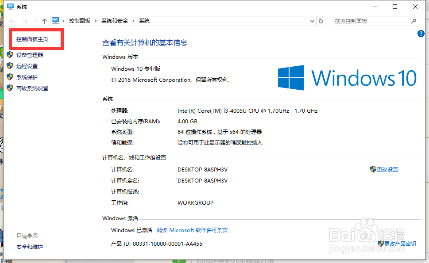Click the computer icon in address bar
The height and width of the screenshot is (263, 429).
pyautogui.click(x=55, y=21)
